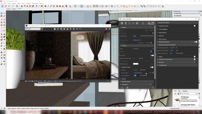This screenshot has width=202, height=114.
Task: Click the Focus Distance value field
Action: (x=136, y=75)
